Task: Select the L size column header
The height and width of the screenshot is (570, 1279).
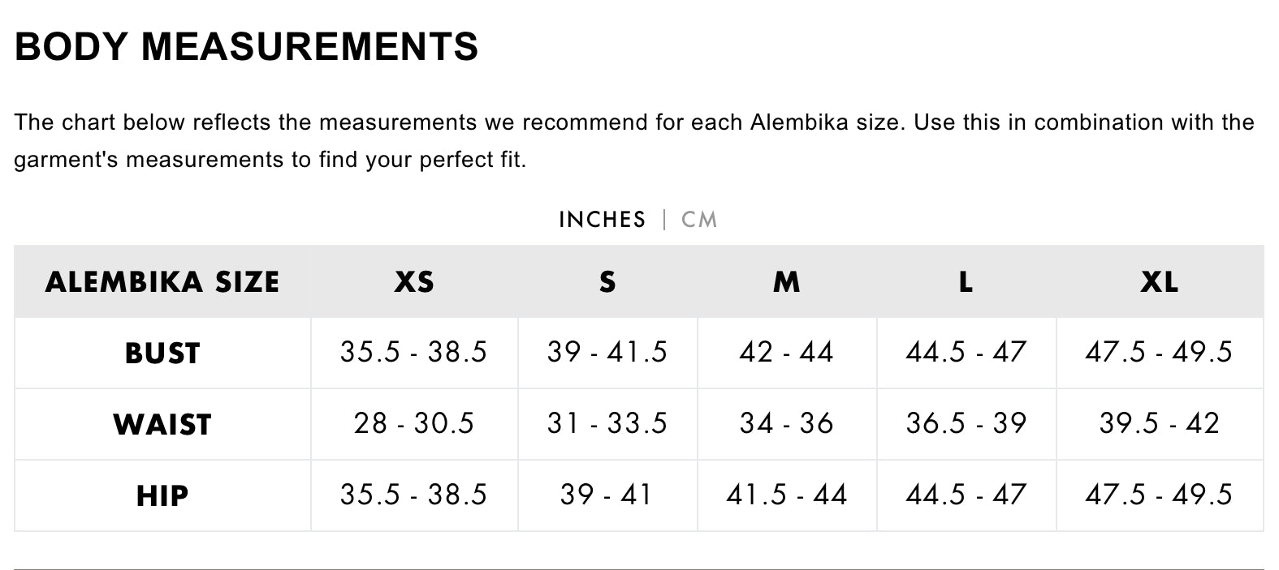Action: pos(966,282)
